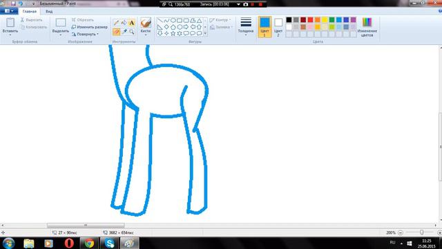Click the horizontal scrollbar thumb
This screenshot has height=249, width=442.
86,225
